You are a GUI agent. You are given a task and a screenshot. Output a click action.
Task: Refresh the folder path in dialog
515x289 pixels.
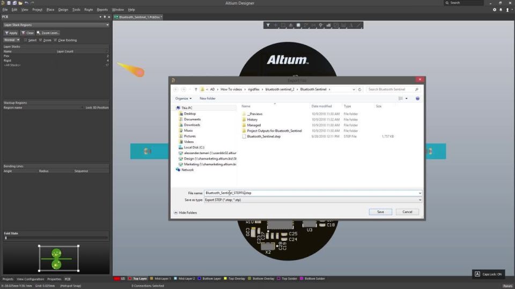tap(359, 89)
